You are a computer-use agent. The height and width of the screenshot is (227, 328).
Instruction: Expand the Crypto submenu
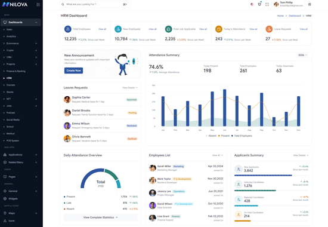(x=36, y=50)
